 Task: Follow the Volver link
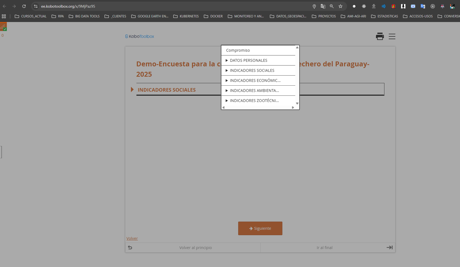click(x=132, y=238)
